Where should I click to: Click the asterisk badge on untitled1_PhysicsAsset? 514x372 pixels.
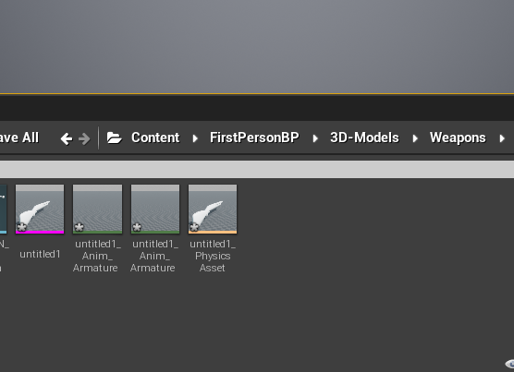pyautogui.click(x=194, y=227)
